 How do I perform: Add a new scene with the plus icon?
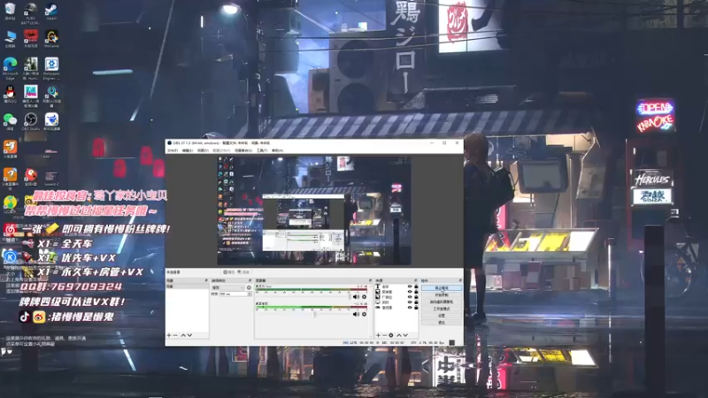pyautogui.click(x=169, y=335)
